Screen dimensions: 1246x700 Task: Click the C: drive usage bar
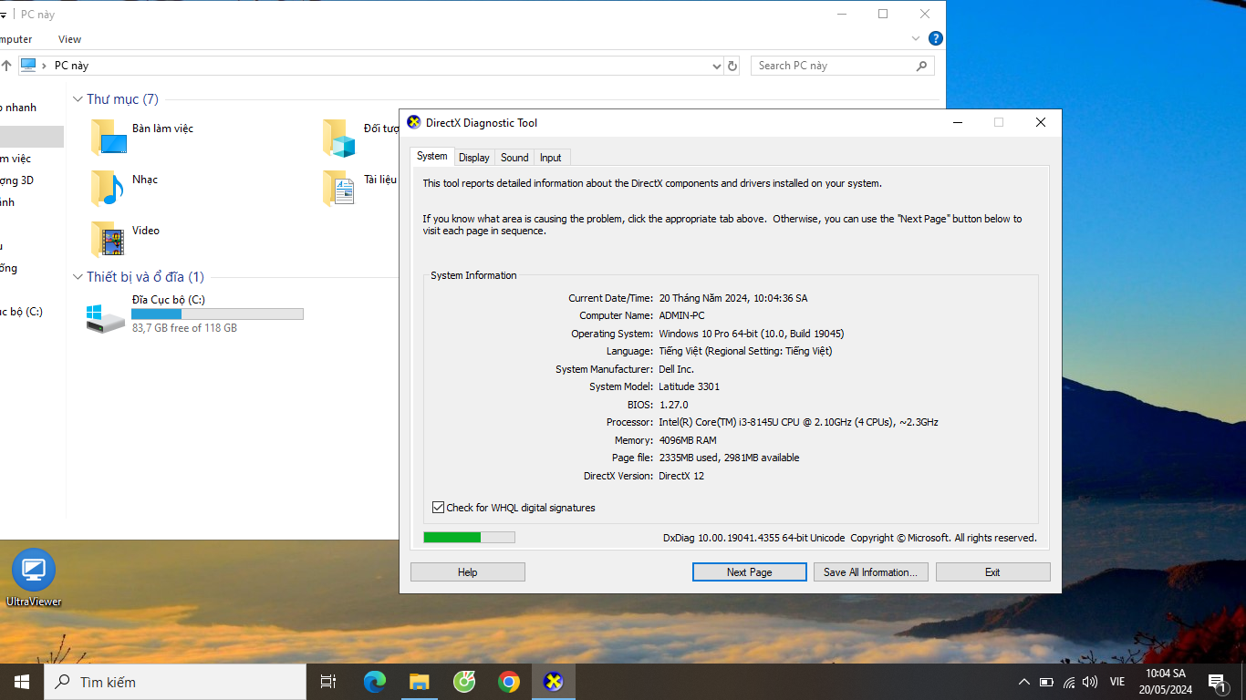(x=217, y=314)
